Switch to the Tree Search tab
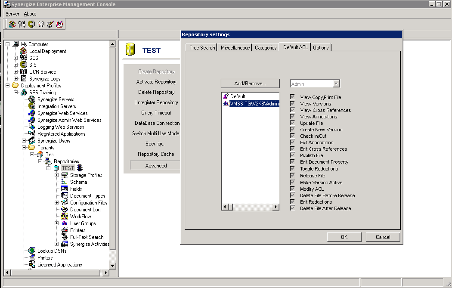This screenshot has width=452, height=288. [x=202, y=47]
